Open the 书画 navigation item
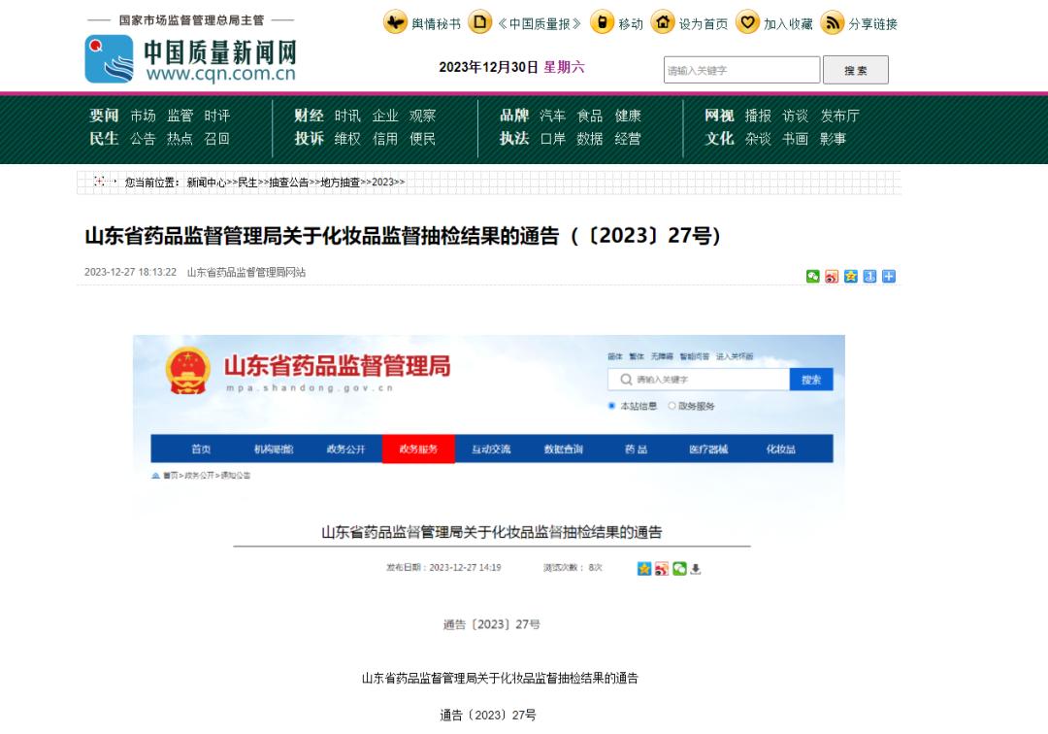The width and height of the screenshot is (1048, 734). [796, 139]
